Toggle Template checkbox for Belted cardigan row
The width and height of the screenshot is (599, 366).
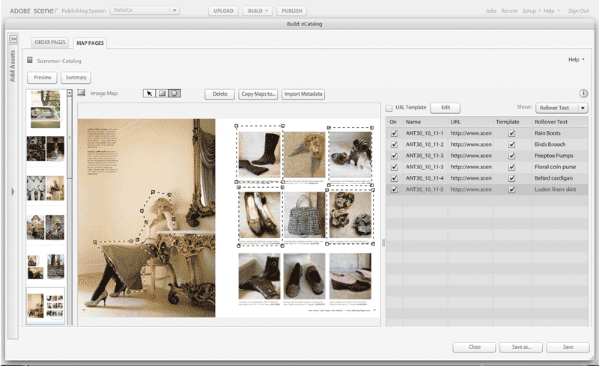click(512, 178)
